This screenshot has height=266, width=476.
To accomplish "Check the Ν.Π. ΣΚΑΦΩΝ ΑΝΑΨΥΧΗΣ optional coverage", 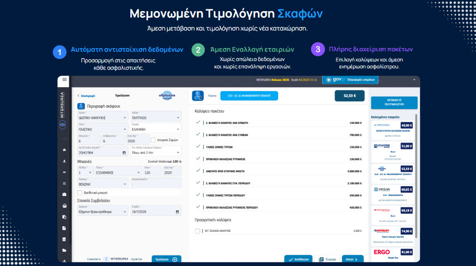I will (x=198, y=231).
